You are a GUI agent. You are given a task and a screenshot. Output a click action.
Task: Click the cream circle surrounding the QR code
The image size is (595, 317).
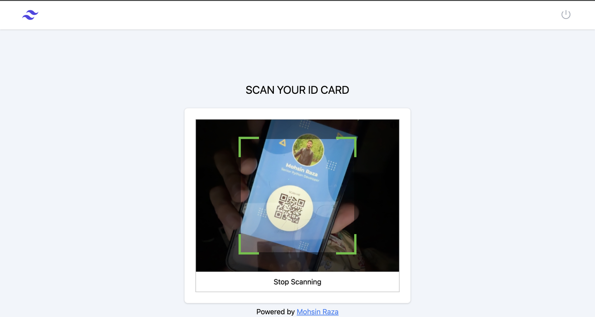tap(290, 208)
